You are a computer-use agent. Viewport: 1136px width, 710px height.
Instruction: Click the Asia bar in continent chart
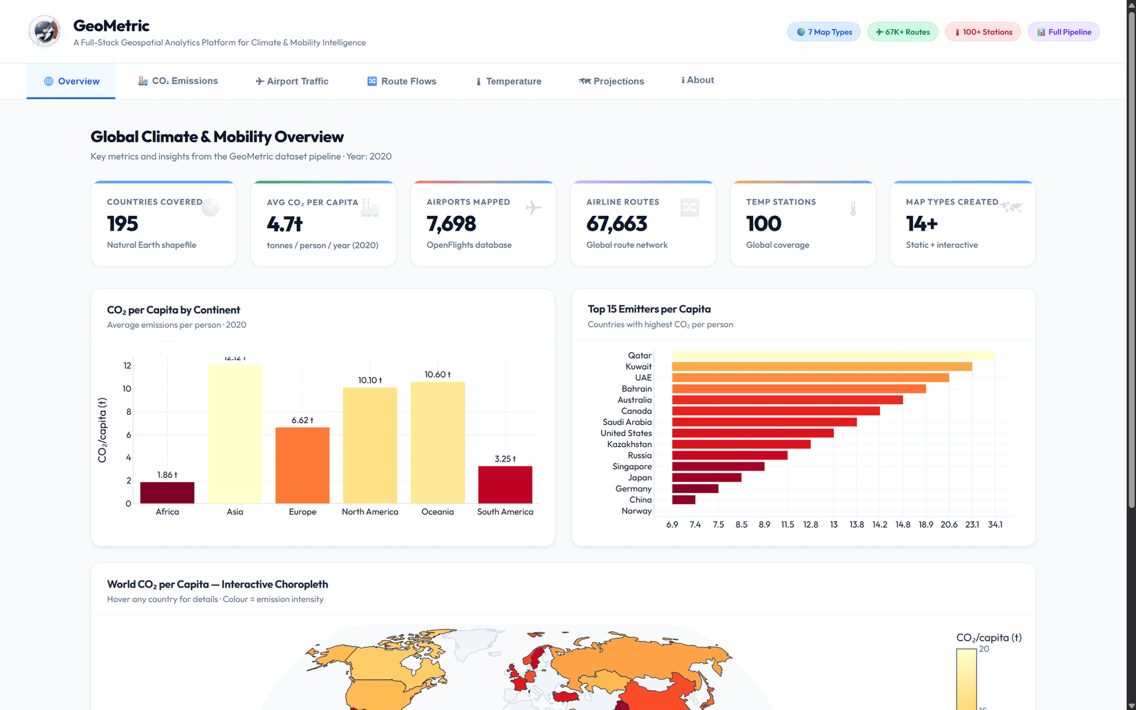click(x=235, y=434)
